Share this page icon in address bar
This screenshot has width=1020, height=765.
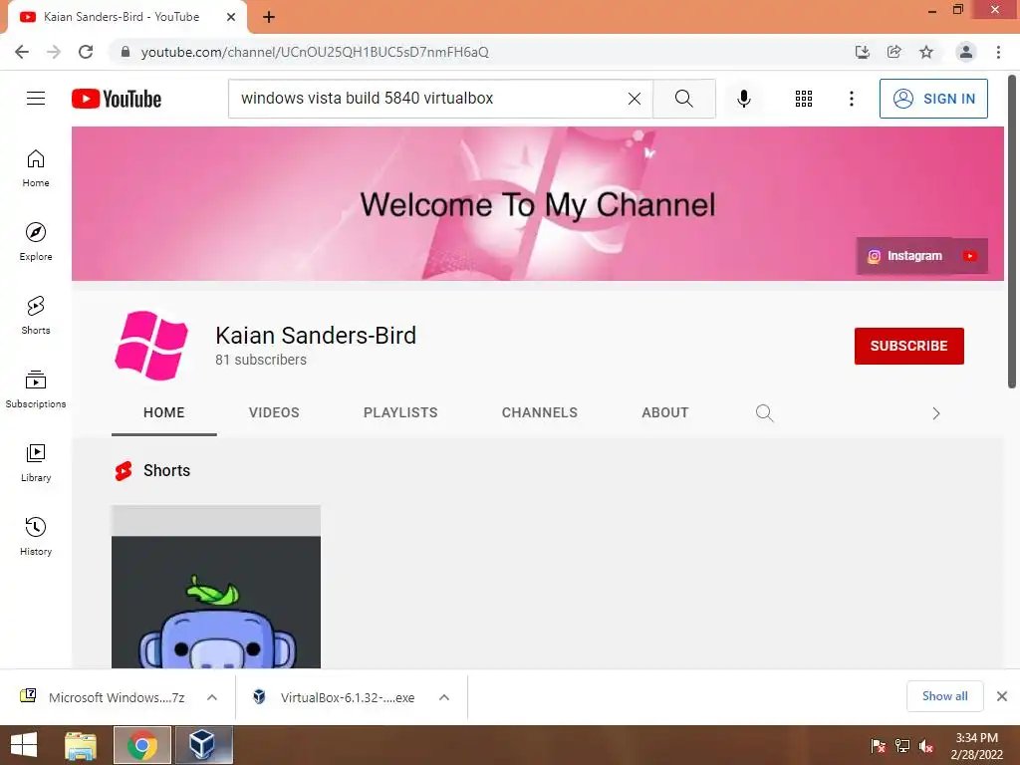click(894, 52)
